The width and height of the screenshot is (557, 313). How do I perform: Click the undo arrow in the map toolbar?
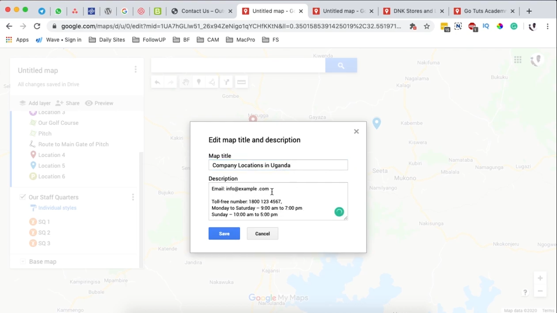tap(157, 82)
